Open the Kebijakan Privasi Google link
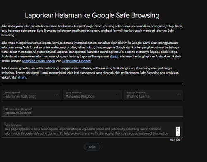 click(x=39, y=61)
